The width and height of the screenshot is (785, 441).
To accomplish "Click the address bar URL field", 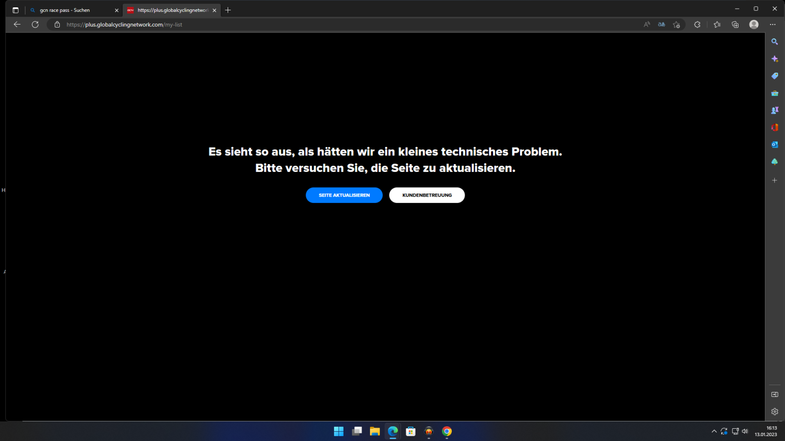I will pyautogui.click(x=294, y=24).
